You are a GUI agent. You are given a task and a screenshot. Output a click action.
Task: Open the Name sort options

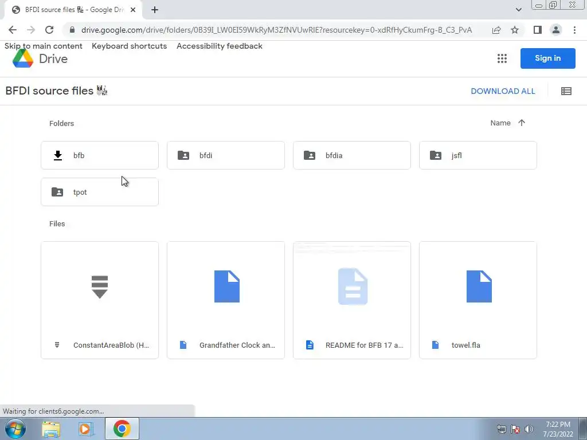(500, 123)
